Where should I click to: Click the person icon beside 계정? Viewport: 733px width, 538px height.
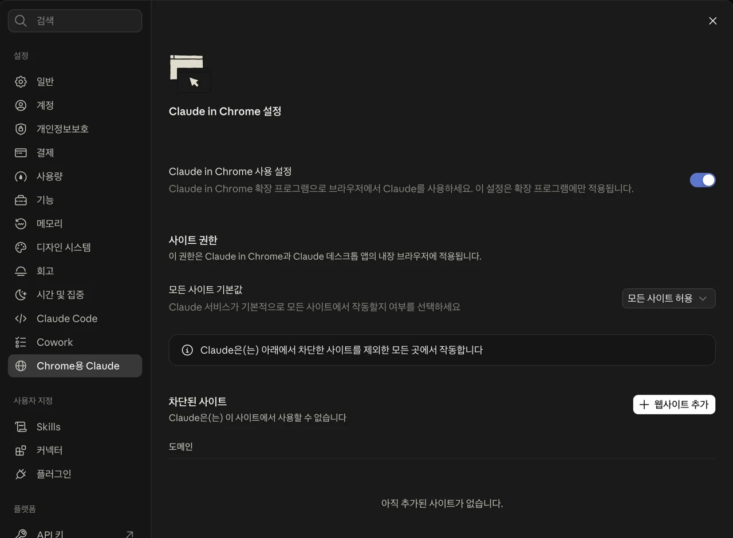coord(21,105)
